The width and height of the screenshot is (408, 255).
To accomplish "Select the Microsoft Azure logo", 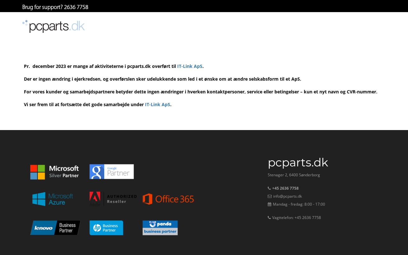I will (x=53, y=199).
